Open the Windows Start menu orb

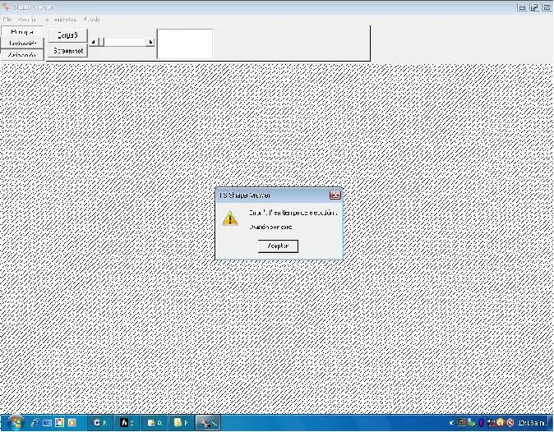pos(14,422)
